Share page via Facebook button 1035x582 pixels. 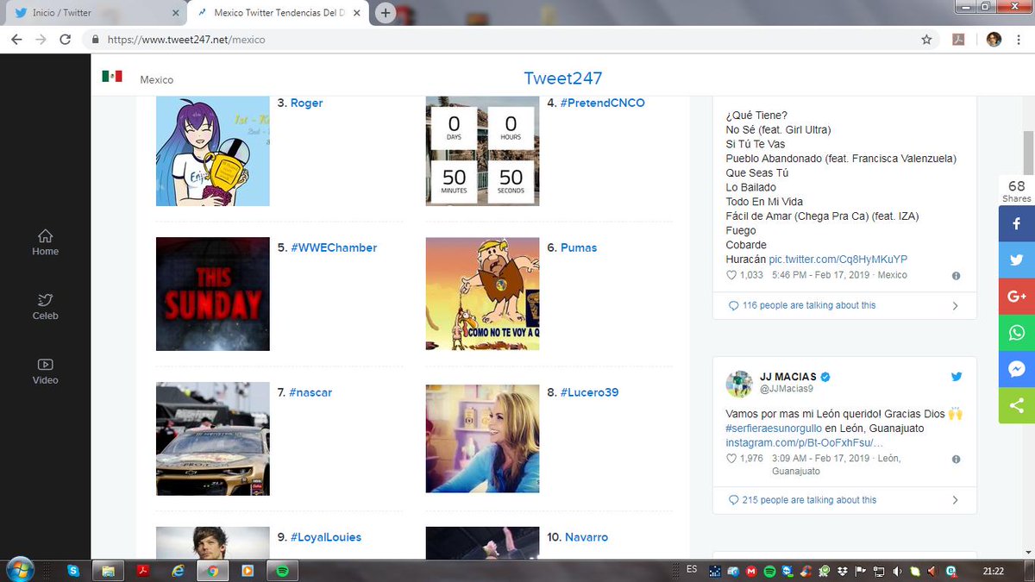pos(1017,223)
